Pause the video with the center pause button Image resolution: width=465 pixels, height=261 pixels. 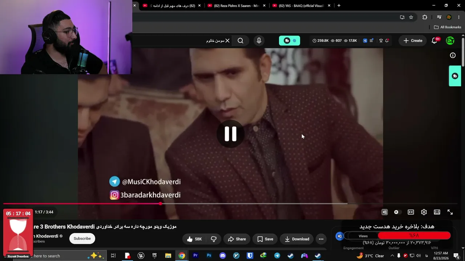230,134
